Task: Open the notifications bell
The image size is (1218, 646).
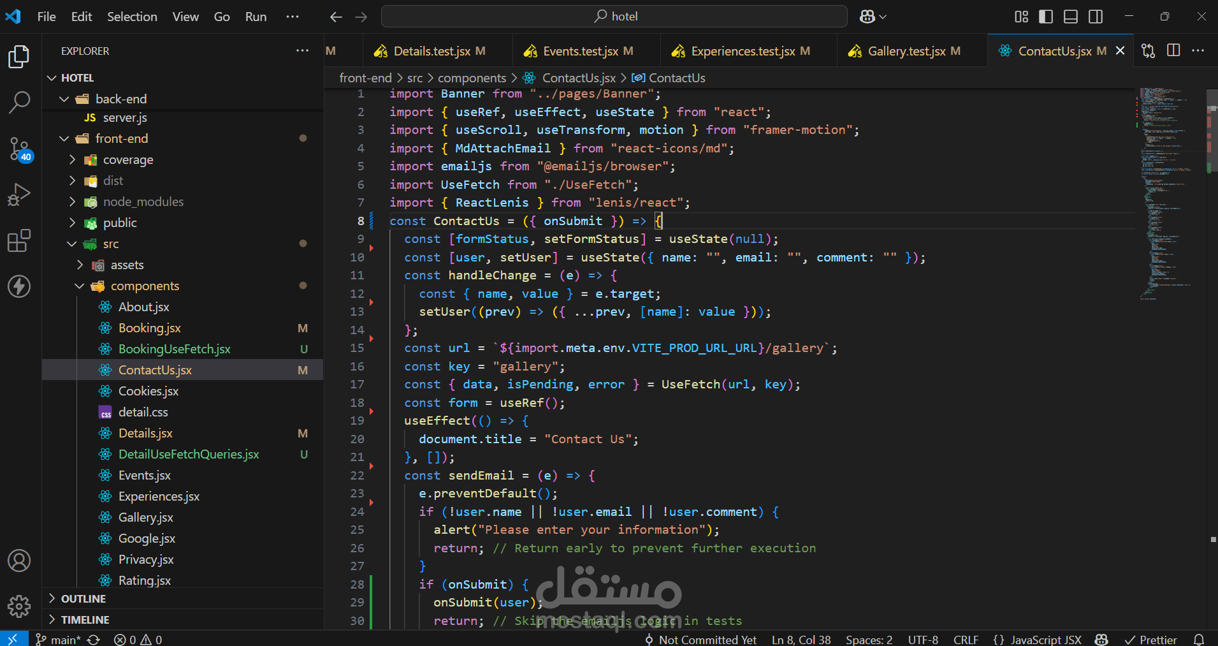Action: 1199,639
